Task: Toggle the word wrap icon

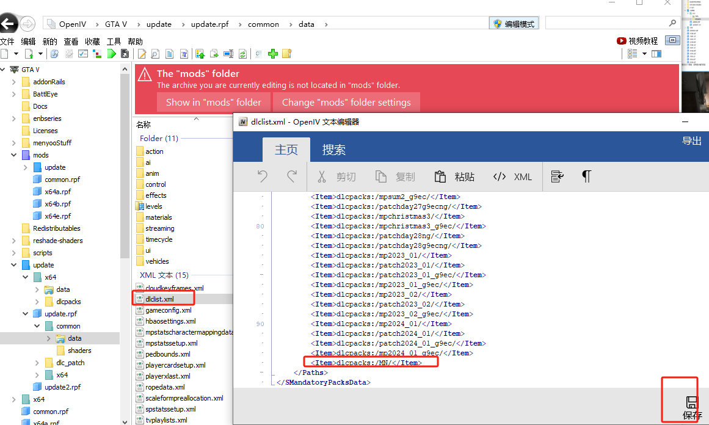Action: pos(557,176)
